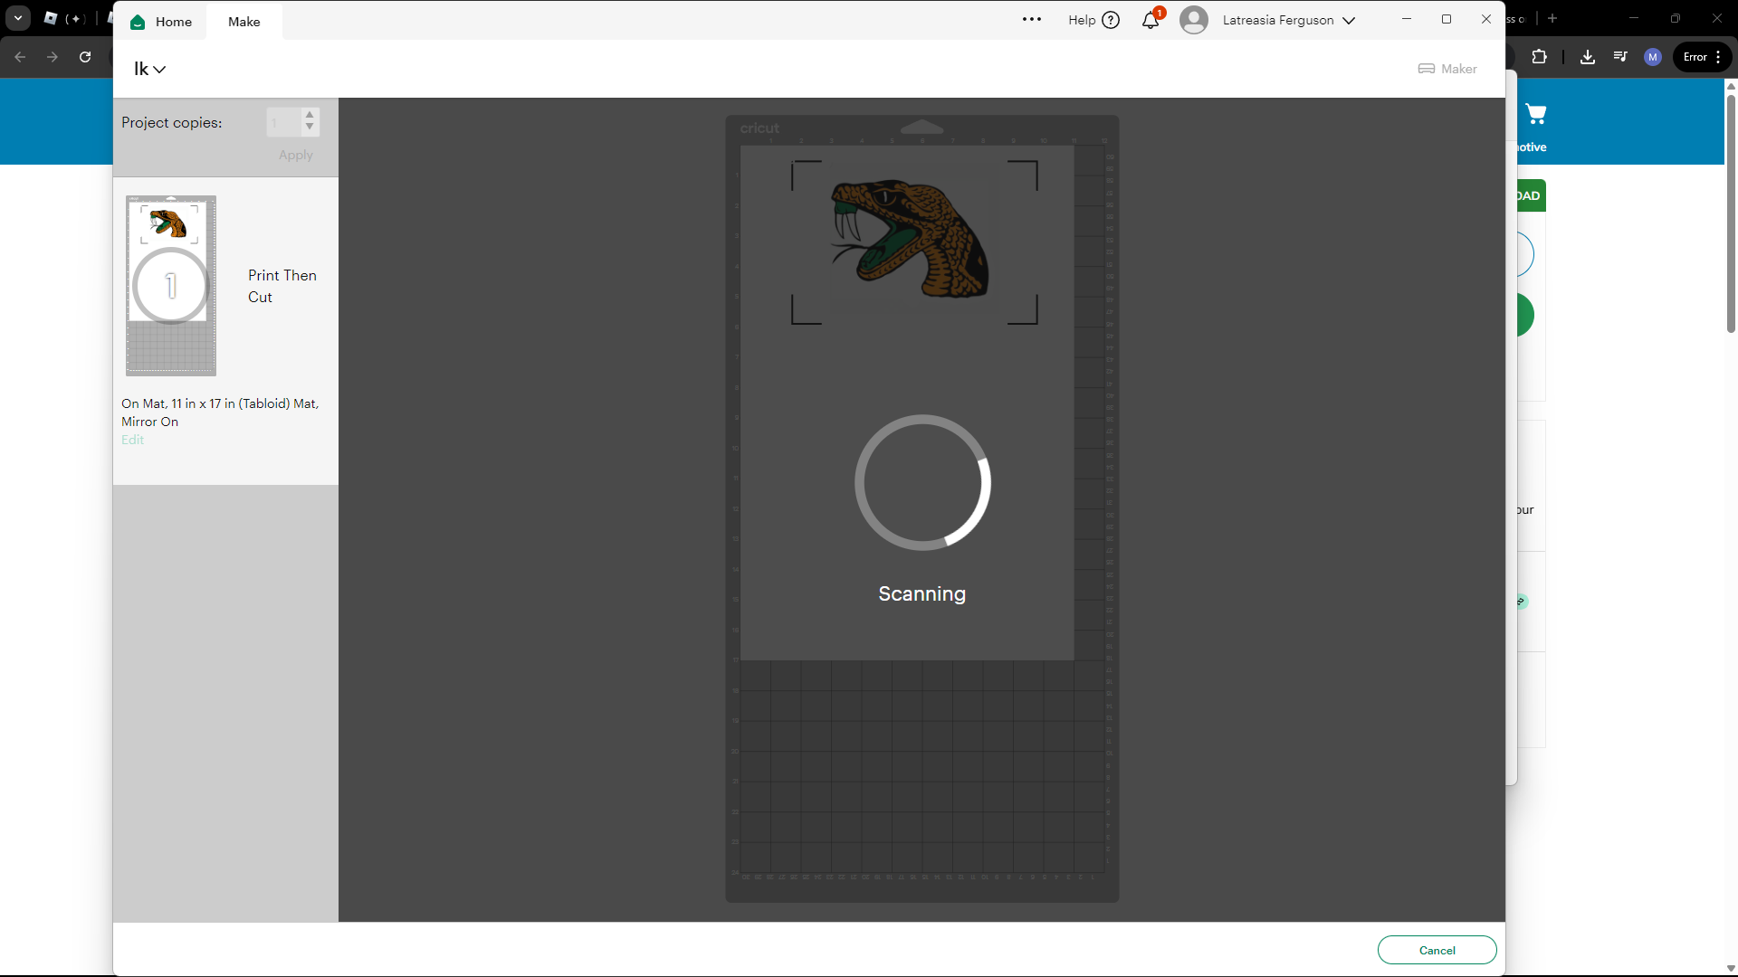Open the three-dot more options menu
The height and width of the screenshot is (977, 1738).
point(1031,20)
